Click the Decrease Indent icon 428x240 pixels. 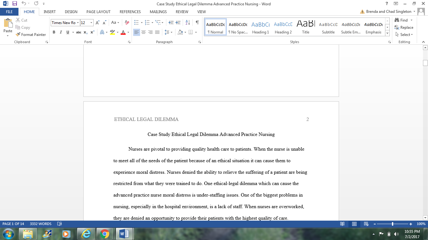[171, 22]
